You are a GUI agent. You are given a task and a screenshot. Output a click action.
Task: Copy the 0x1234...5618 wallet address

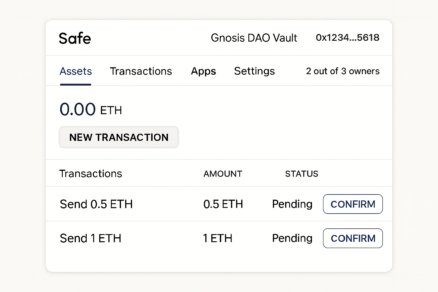click(x=347, y=37)
